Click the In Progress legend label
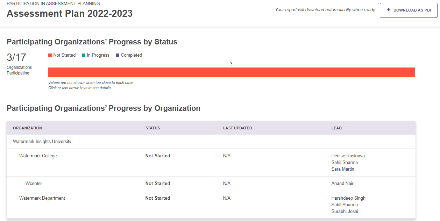 (98, 55)
